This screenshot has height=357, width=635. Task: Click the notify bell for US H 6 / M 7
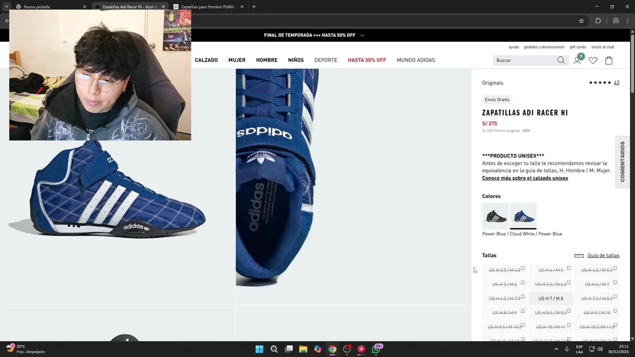click(615, 283)
